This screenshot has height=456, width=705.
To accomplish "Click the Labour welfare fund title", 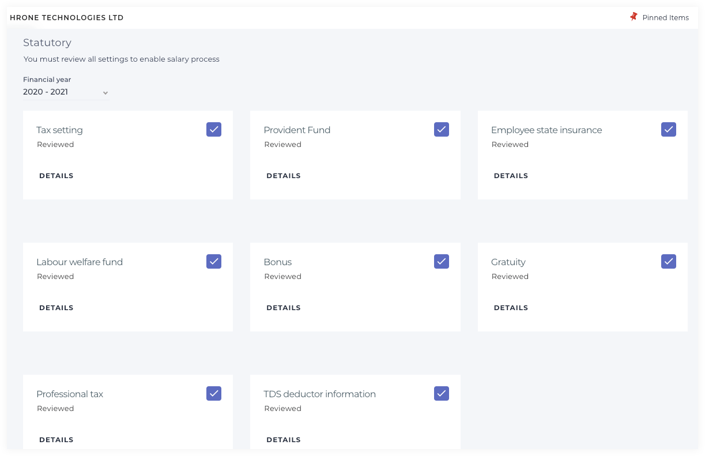I will [80, 262].
